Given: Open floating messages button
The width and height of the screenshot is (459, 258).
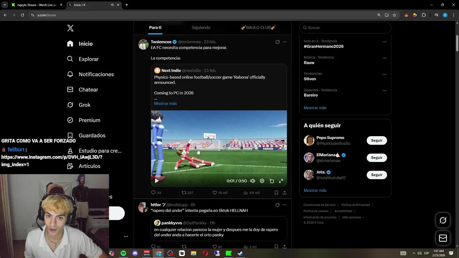Looking at the screenshot, I should click(443, 238).
